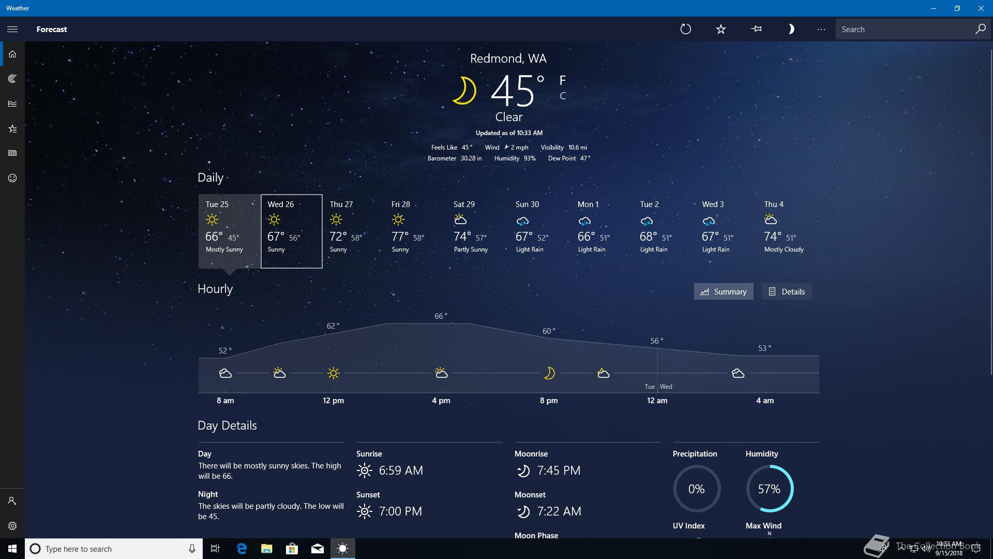Screen dimensions: 993x559
Task: Add Redmond to favorites star
Action: (720, 29)
